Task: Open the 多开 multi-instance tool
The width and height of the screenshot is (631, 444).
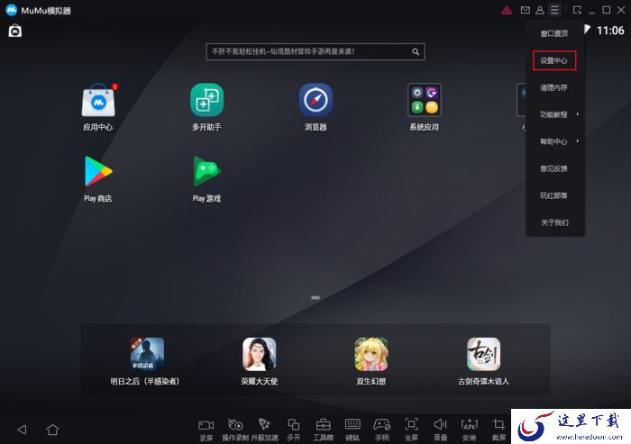Action: click(x=293, y=430)
